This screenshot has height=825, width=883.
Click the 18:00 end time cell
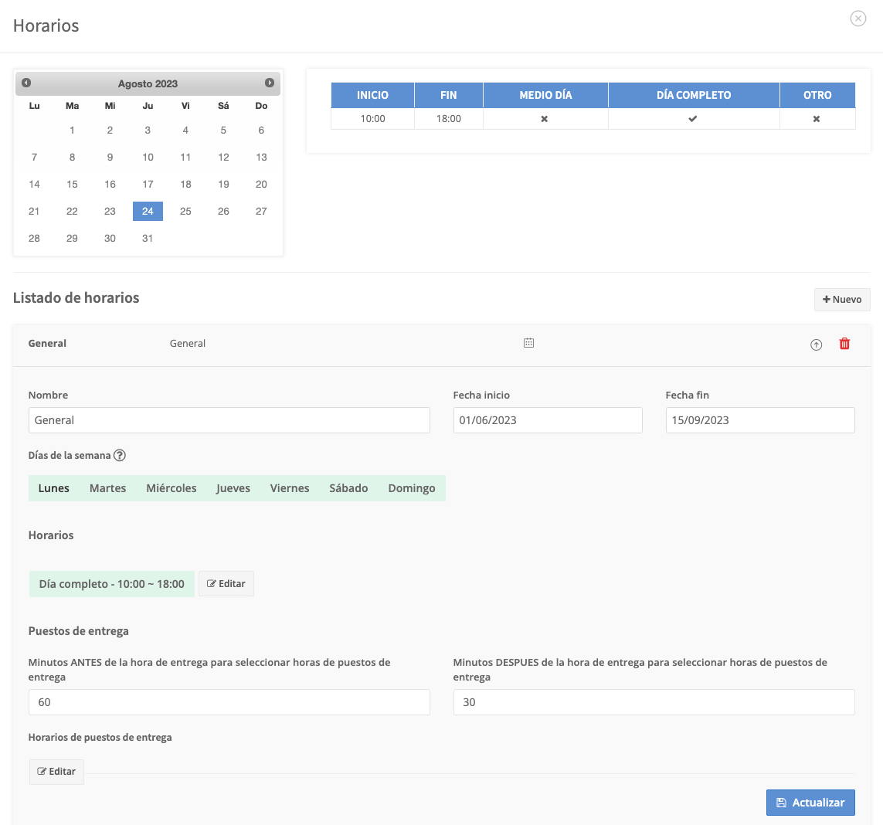tap(449, 119)
